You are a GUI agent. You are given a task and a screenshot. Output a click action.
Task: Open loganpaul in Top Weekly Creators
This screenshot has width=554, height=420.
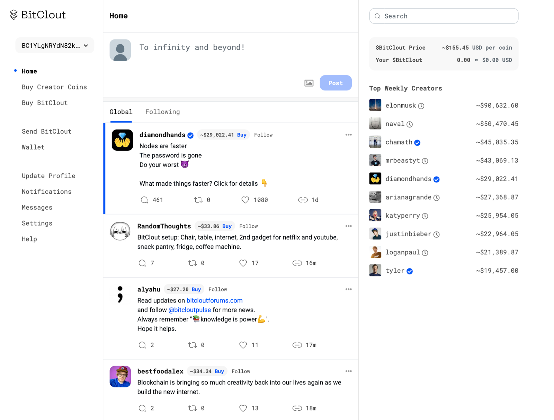coord(403,252)
